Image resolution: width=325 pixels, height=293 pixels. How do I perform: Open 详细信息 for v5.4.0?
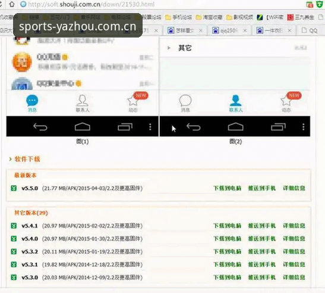pos(294,239)
